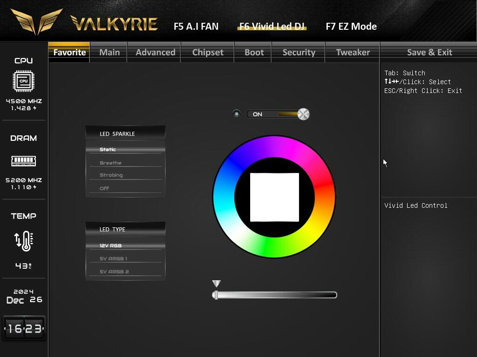Switch to F7 EZ Mode
The image size is (477, 357).
pyautogui.click(x=351, y=26)
